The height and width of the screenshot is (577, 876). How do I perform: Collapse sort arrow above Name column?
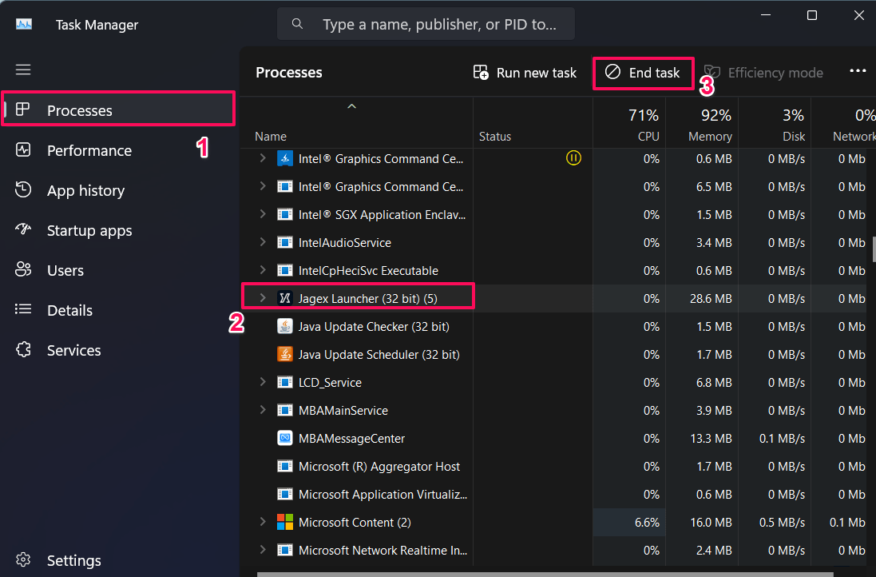351,106
